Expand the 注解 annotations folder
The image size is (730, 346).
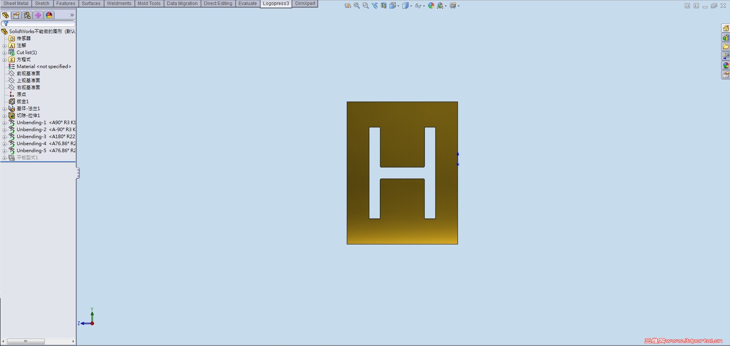[4, 46]
